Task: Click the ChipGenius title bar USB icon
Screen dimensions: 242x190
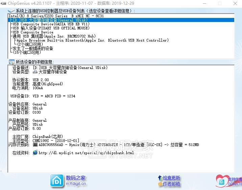Action: [3, 3]
